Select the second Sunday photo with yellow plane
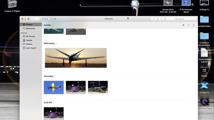This screenshot has width=214, height=120. (76, 32)
